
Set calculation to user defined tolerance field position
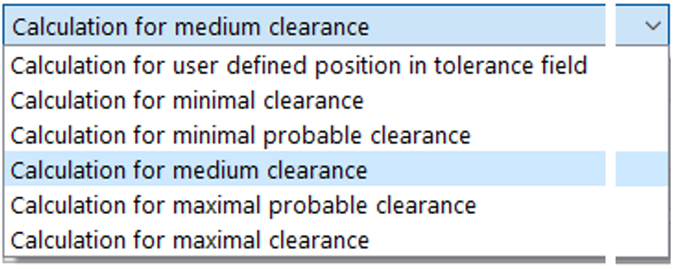tap(299, 65)
